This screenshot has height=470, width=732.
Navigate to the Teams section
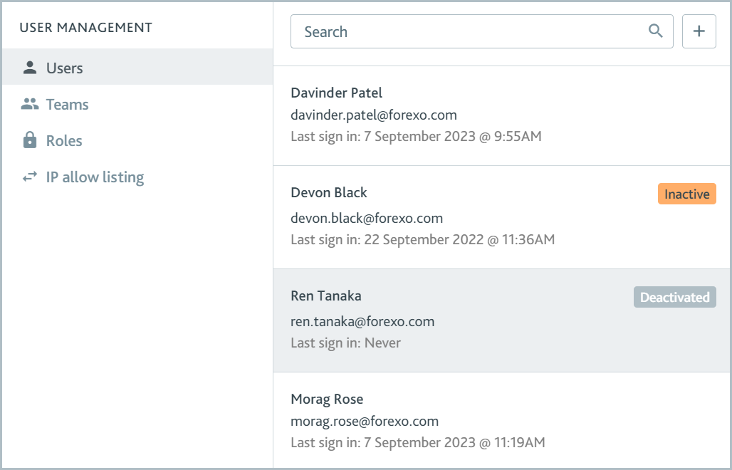pyautogui.click(x=67, y=105)
